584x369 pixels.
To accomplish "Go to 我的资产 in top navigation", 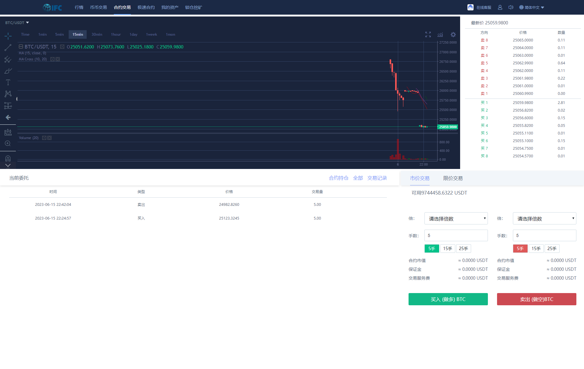I will (x=170, y=7).
